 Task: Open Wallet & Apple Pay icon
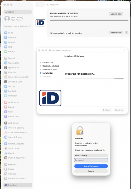coord(6,158)
